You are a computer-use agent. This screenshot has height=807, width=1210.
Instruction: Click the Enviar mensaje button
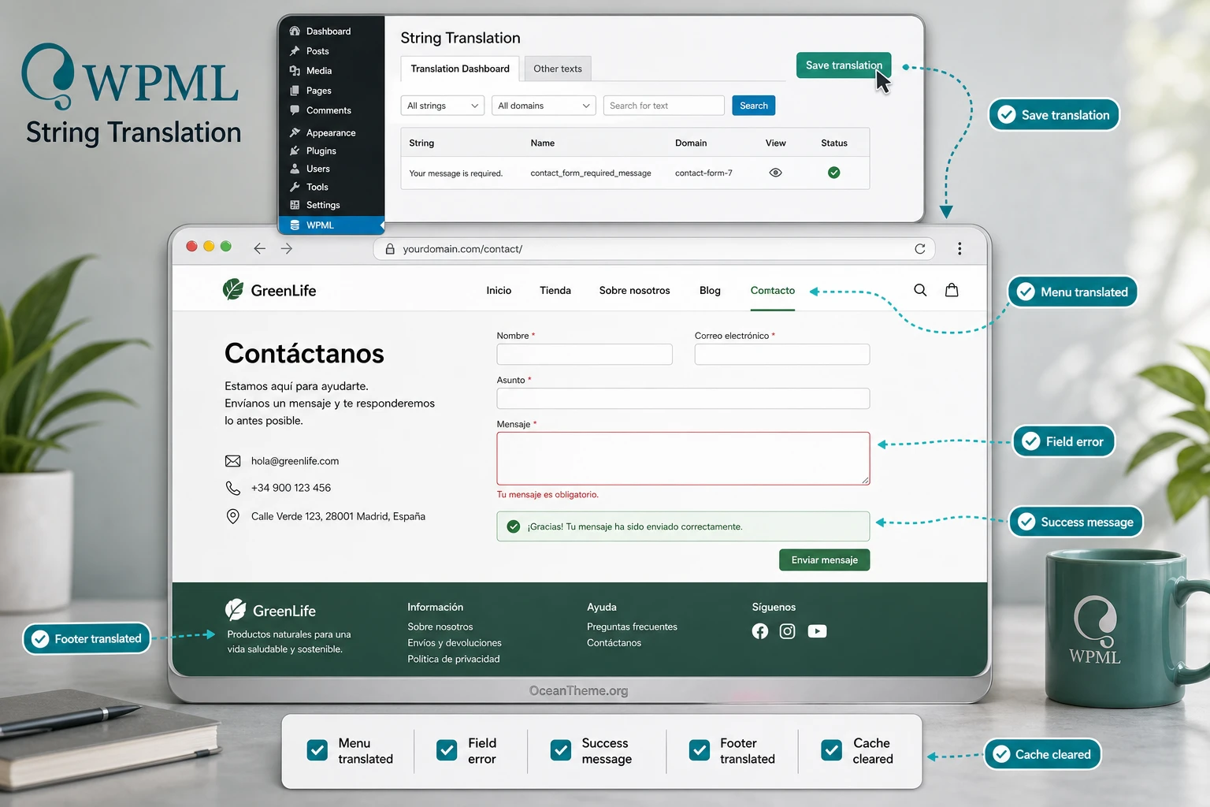(x=825, y=560)
